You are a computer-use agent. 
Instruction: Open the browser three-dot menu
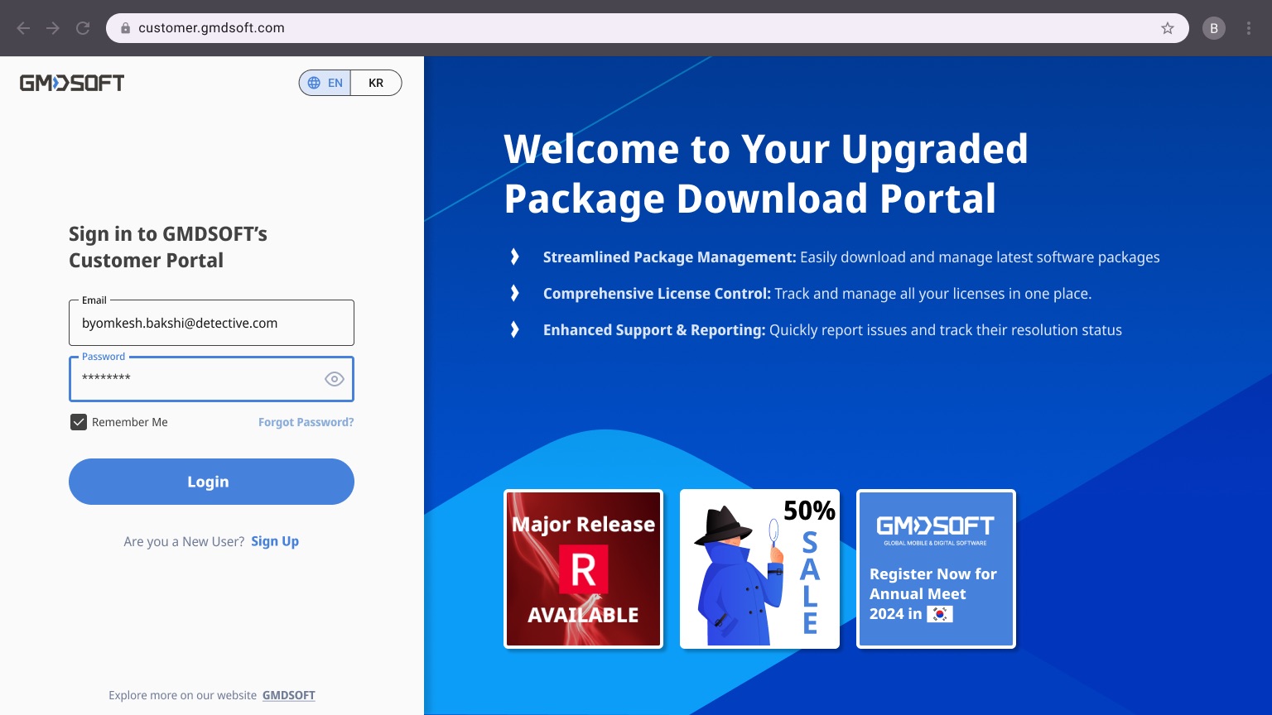(x=1249, y=28)
